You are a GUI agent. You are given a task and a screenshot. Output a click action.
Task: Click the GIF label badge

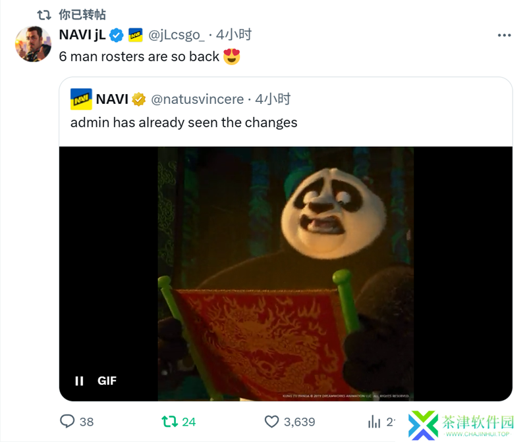coord(107,381)
